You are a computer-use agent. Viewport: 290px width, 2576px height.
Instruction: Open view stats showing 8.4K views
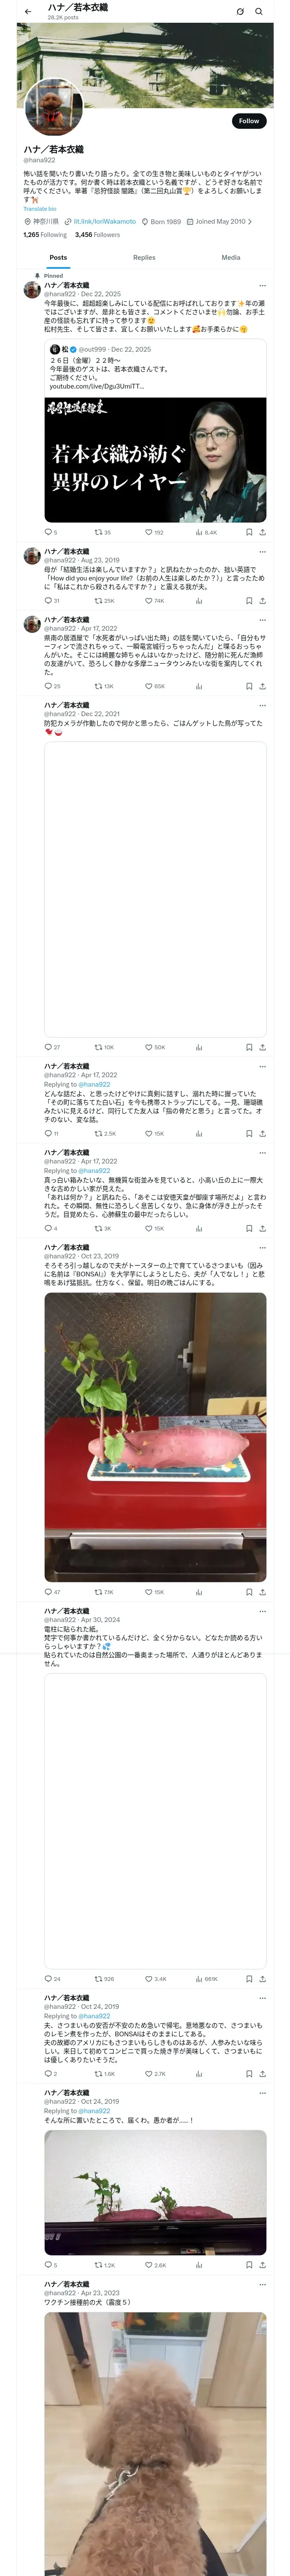(x=205, y=532)
